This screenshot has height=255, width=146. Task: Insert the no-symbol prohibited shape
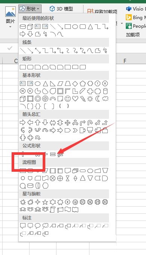45,99
